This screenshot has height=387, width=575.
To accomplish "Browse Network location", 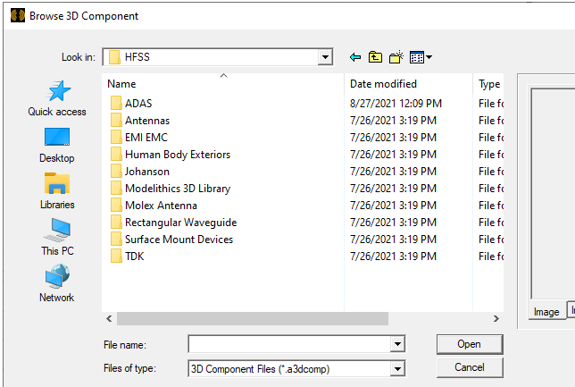I will click(x=57, y=283).
